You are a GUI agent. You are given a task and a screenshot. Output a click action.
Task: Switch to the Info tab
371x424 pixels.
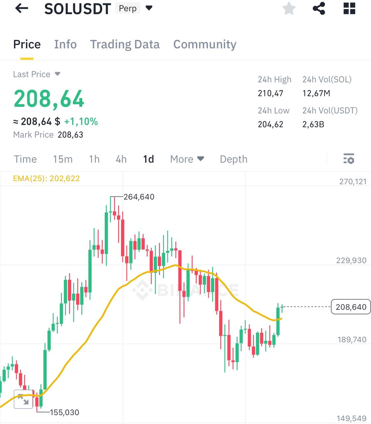[65, 44]
